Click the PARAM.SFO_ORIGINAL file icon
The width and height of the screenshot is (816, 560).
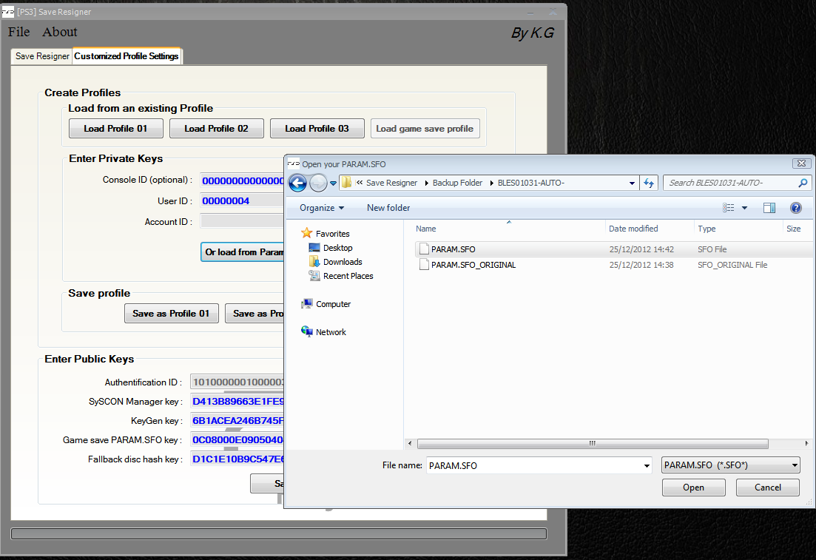coord(424,264)
